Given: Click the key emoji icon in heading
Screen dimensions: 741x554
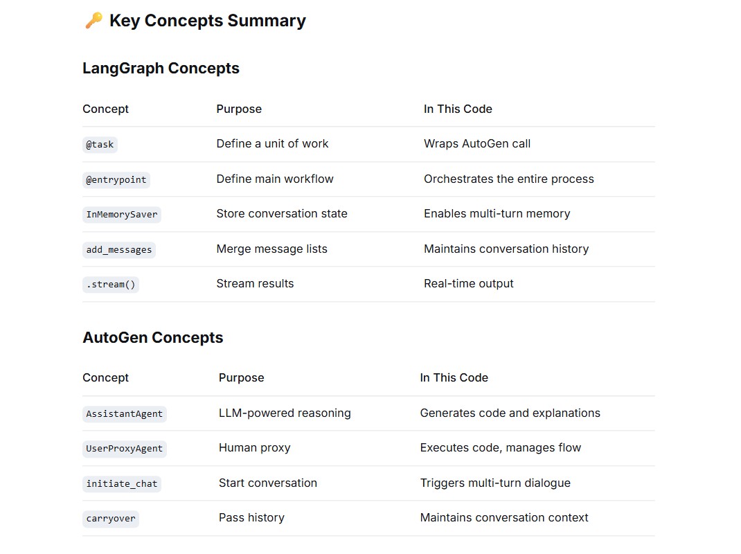Looking at the screenshot, I should tap(93, 20).
